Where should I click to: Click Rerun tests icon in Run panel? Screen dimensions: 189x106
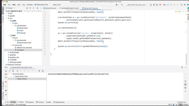pyautogui.click(x=6, y=71)
